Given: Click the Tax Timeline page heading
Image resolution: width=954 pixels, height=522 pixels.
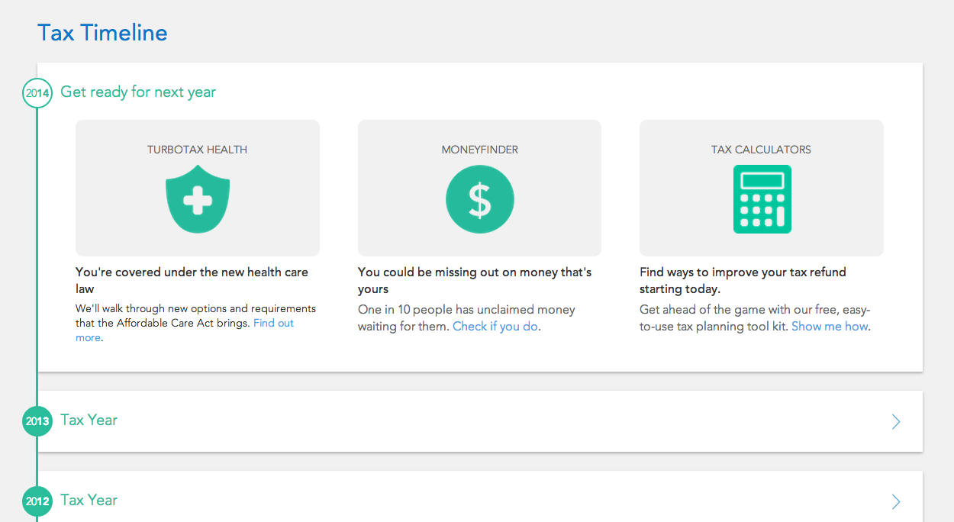Looking at the screenshot, I should click(x=102, y=33).
